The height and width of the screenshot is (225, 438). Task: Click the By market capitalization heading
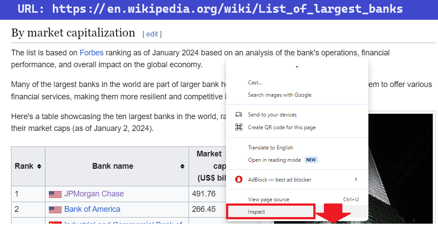coord(73,33)
